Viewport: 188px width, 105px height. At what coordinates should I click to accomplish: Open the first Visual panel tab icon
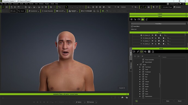coord(131,19)
